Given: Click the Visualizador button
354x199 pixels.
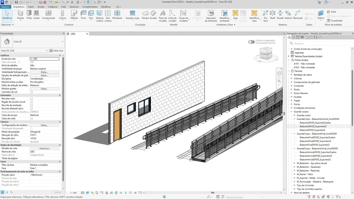Looking at the screenshot, I should pos(335,20).
